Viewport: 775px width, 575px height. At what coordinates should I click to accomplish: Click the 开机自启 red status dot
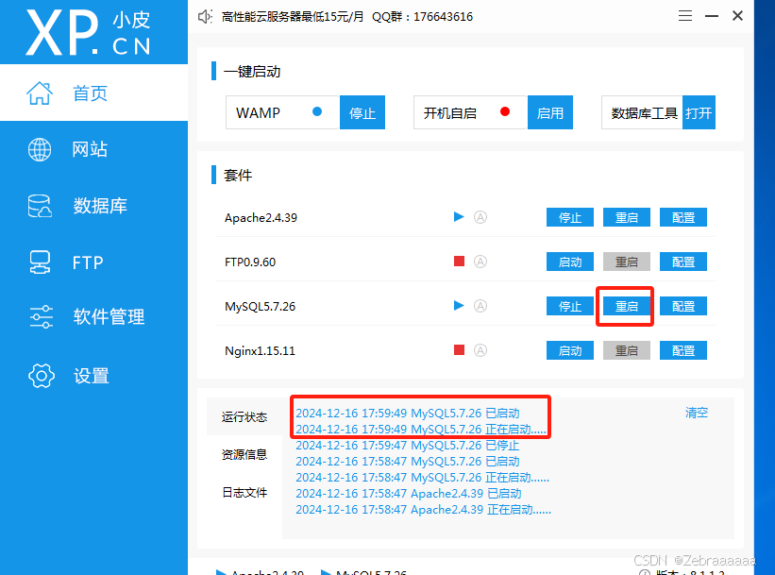click(505, 111)
